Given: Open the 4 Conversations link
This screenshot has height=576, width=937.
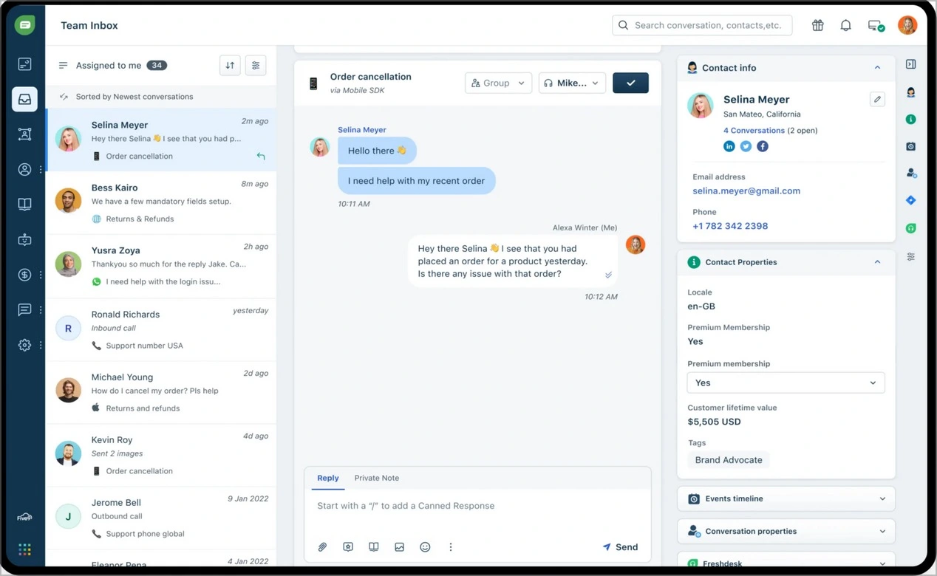Looking at the screenshot, I should pyautogui.click(x=754, y=130).
